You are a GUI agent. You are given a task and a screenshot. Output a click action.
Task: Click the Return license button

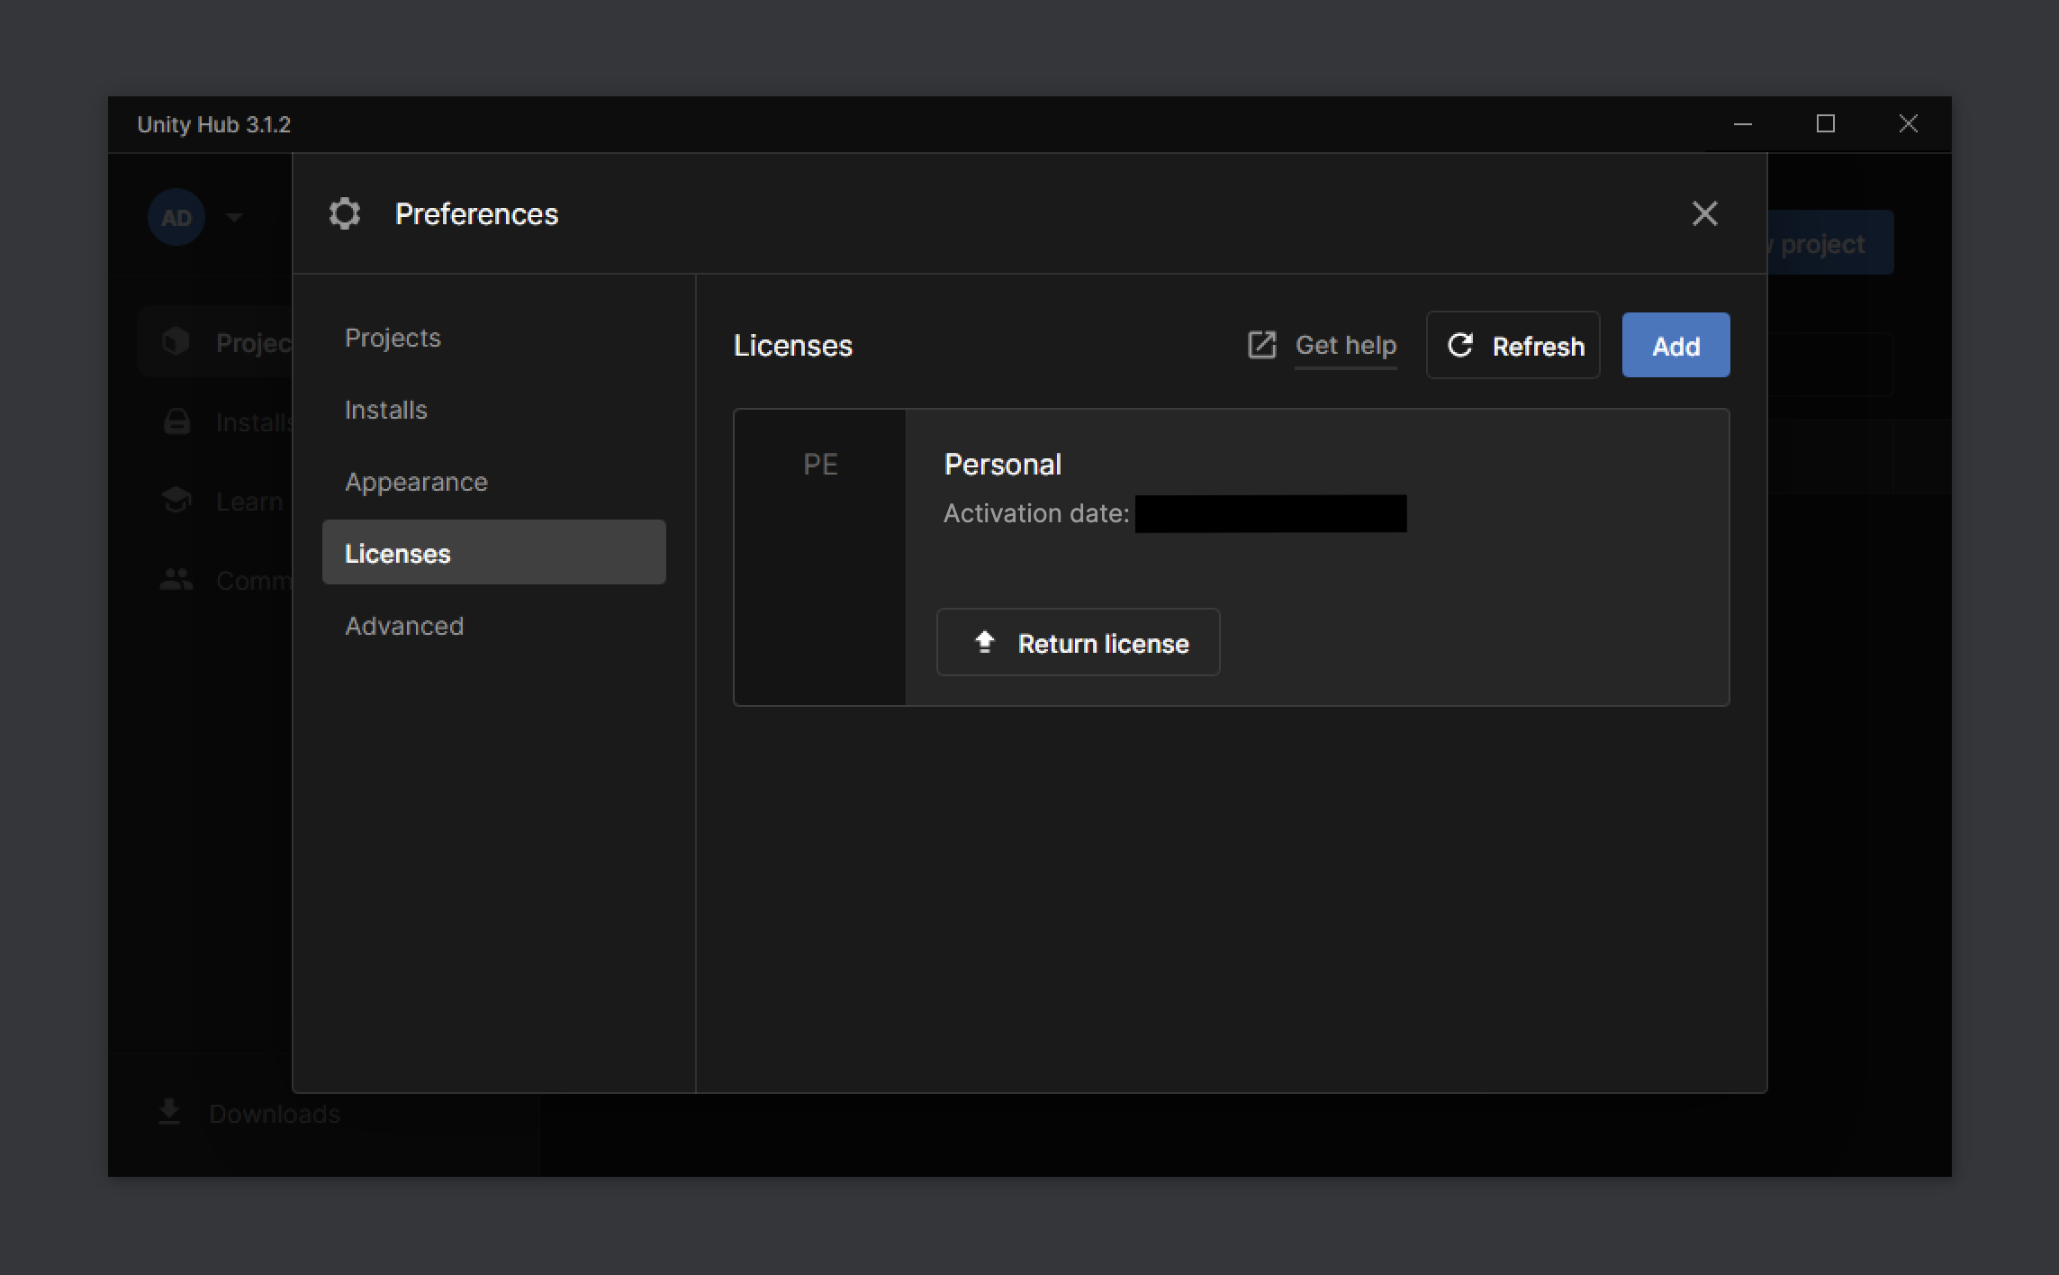pos(1078,642)
